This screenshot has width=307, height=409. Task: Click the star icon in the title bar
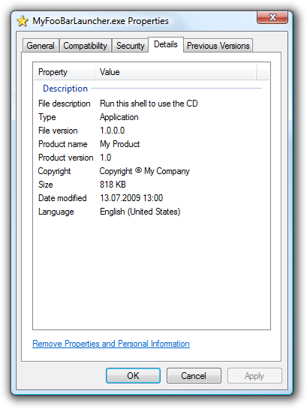click(x=23, y=21)
